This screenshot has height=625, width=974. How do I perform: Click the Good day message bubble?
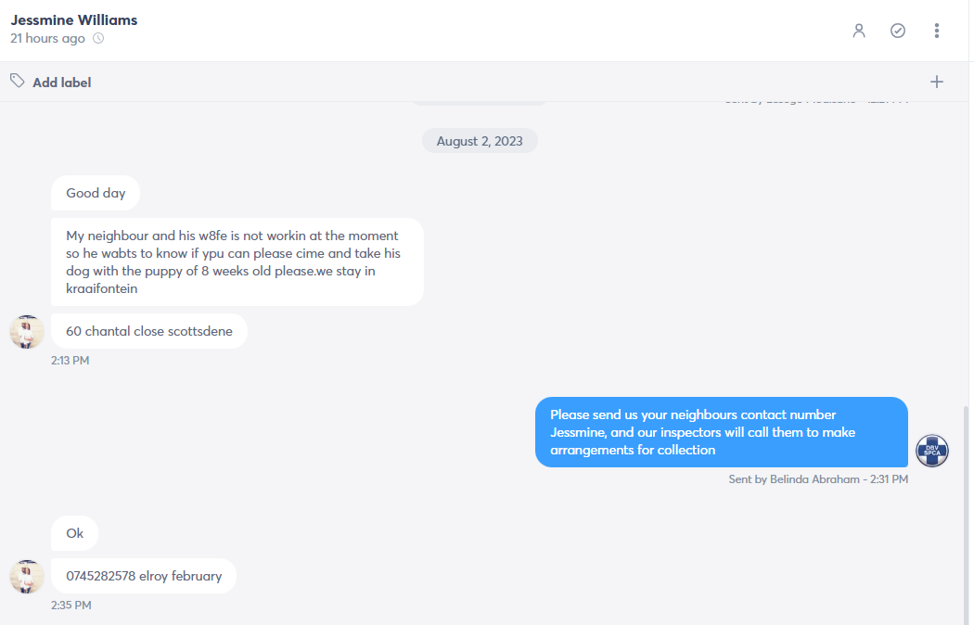click(96, 193)
